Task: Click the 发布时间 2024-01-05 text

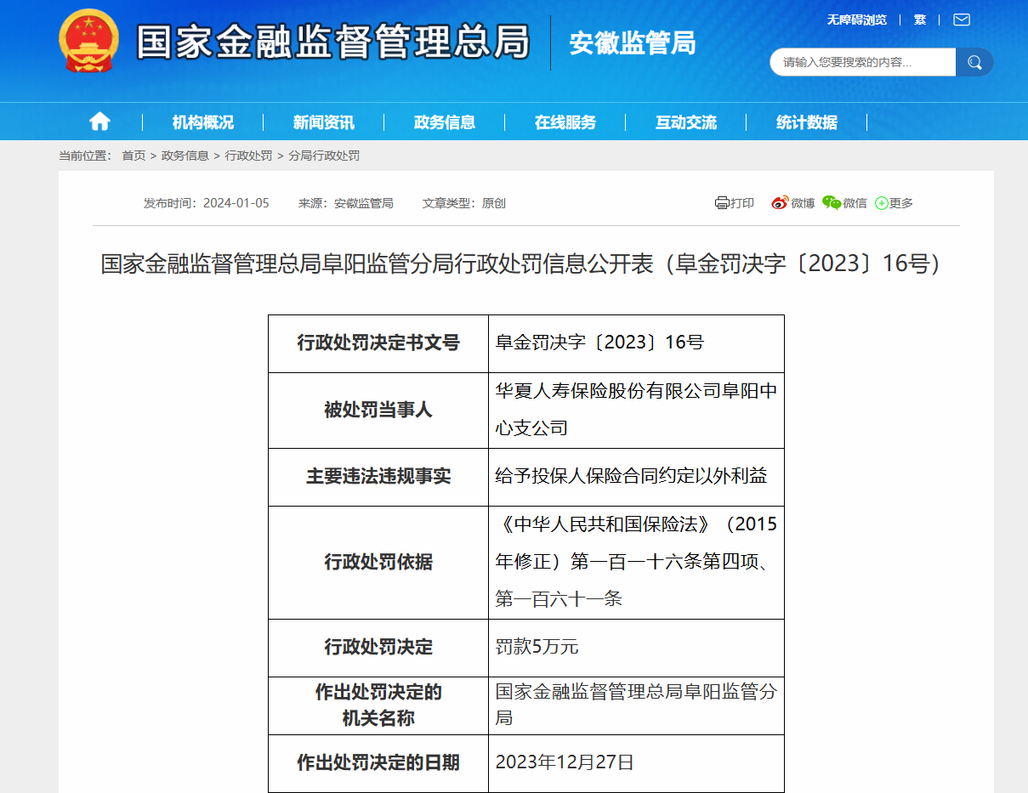Action: [206, 203]
